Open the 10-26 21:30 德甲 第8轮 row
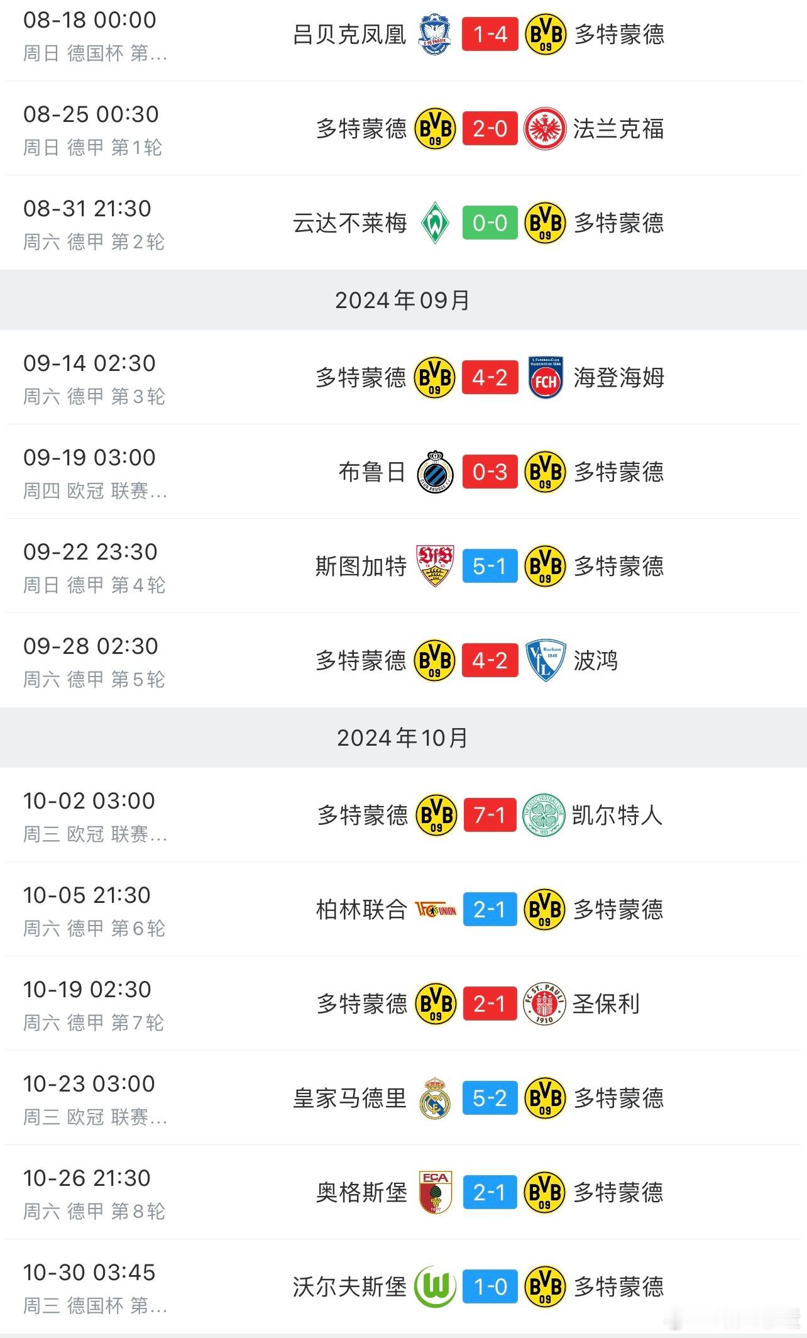Viewport: 807px width, 1338px height. [x=403, y=1192]
